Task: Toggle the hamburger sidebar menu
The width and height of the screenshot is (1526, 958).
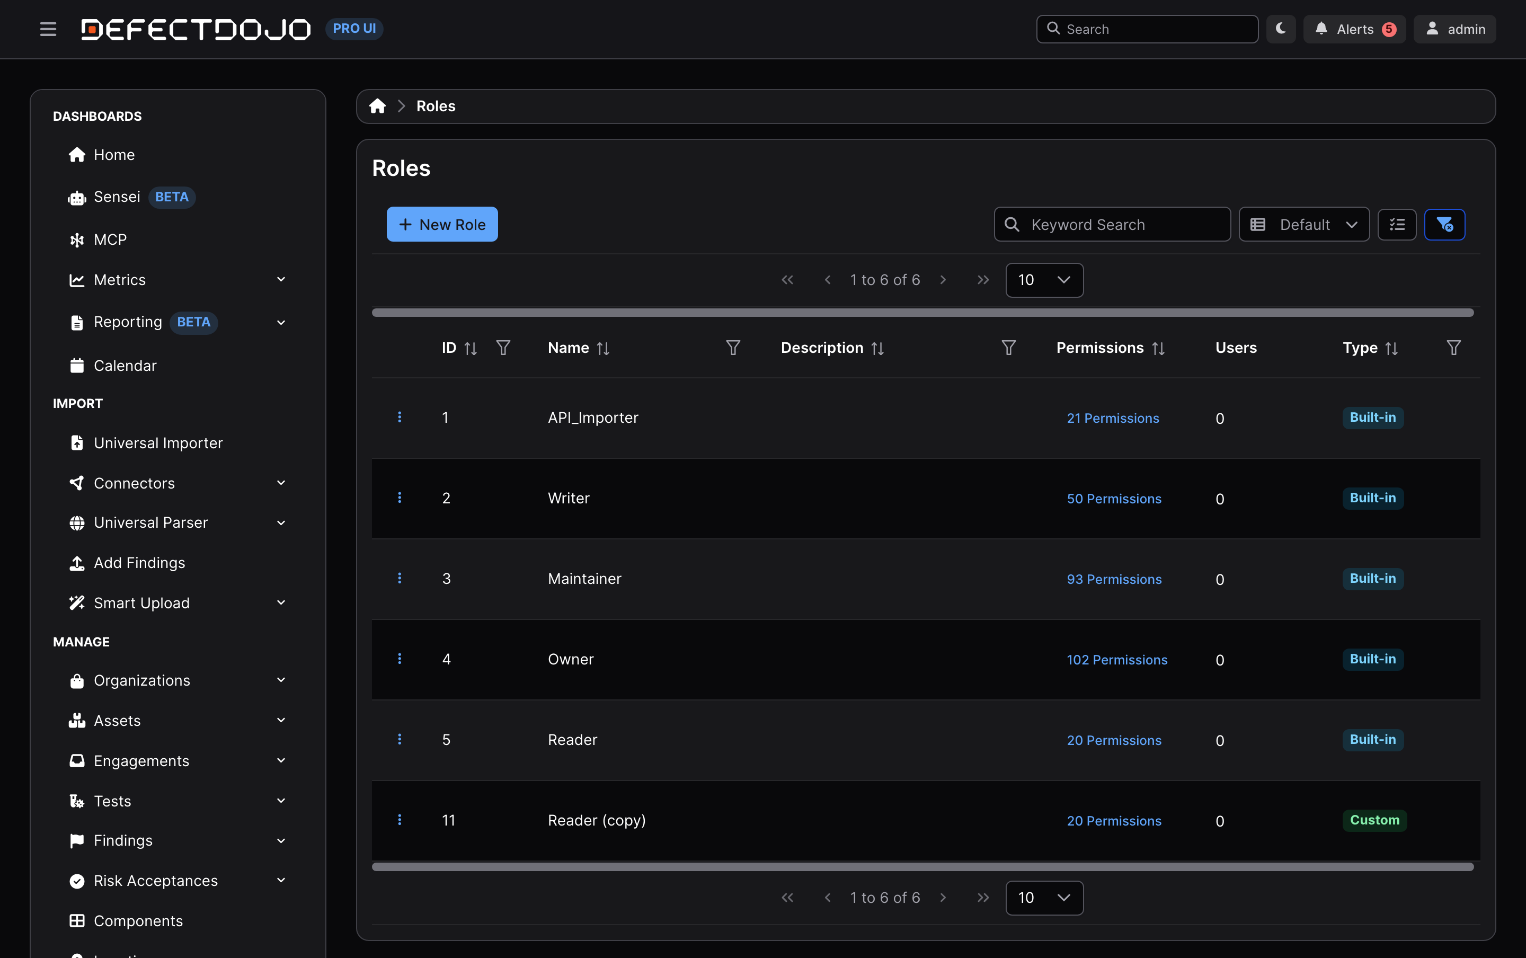Action: coord(48,29)
